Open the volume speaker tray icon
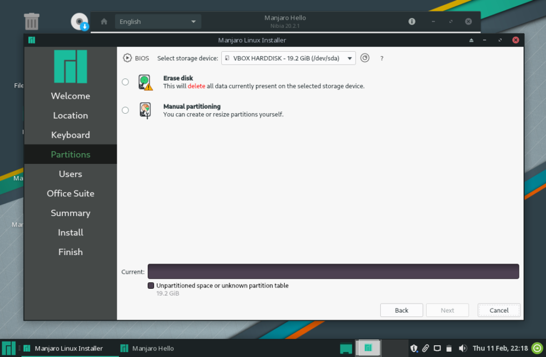The width and height of the screenshot is (546, 357). (462, 348)
